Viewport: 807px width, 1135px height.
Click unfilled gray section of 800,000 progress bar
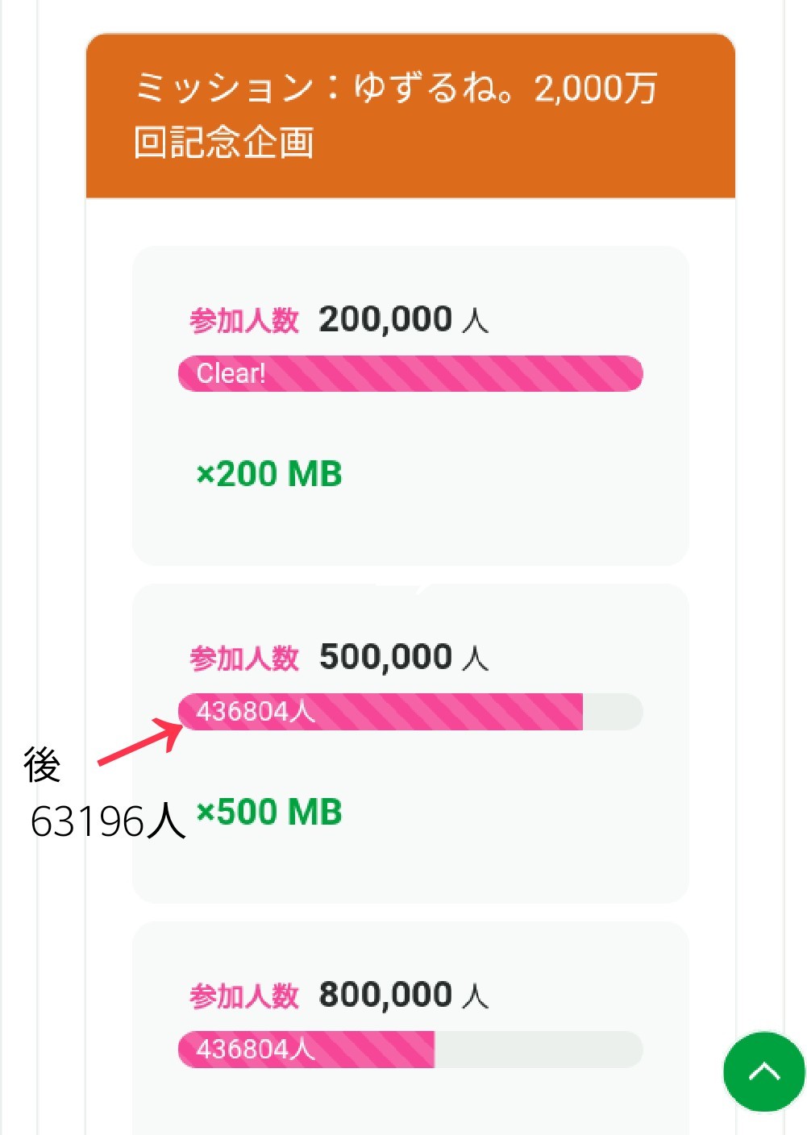[538, 1050]
